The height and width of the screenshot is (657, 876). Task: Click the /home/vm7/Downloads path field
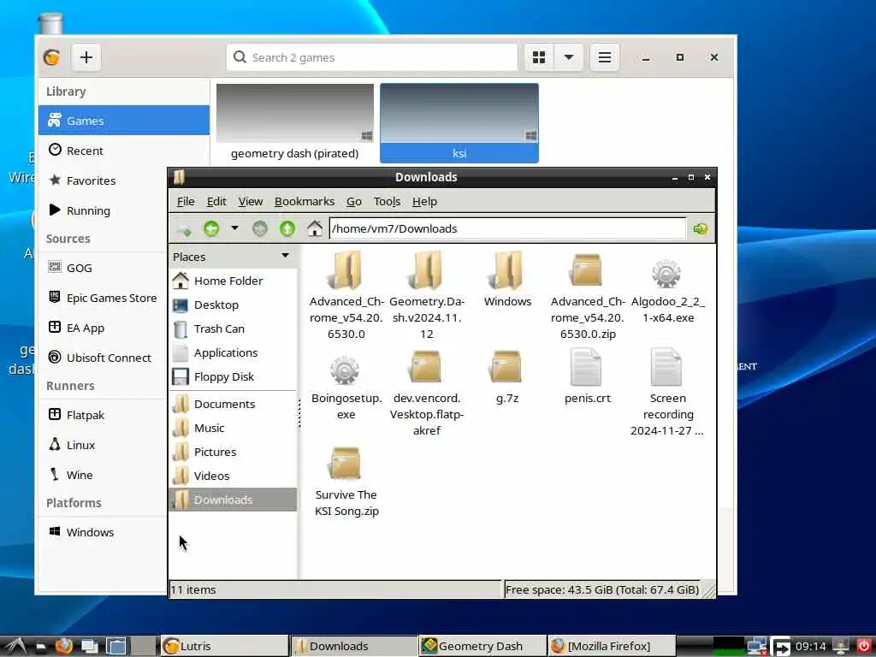coord(507,228)
